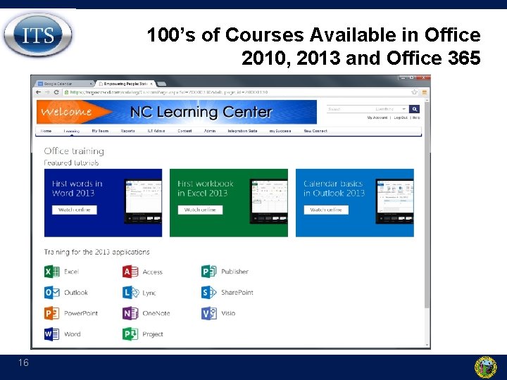Open the Admin menu
The image size is (507, 380).
210,131
